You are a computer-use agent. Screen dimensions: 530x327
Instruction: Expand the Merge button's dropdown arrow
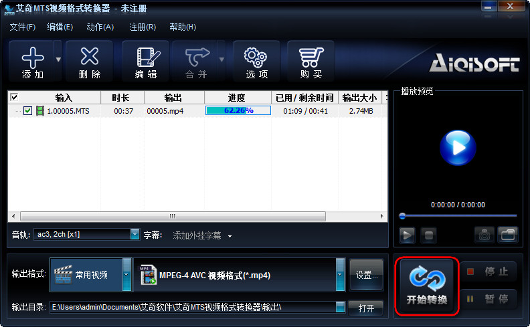(x=222, y=60)
